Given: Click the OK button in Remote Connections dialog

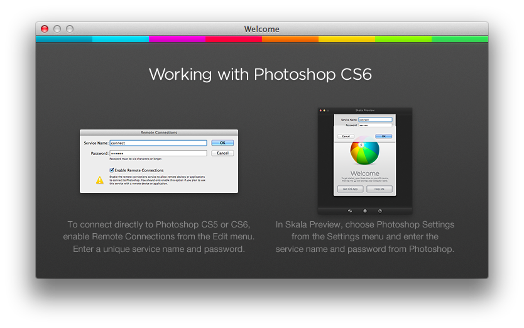Looking at the screenshot, I should pos(222,143).
